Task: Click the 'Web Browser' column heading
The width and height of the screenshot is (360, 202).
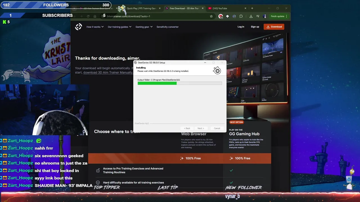Action: point(194,134)
